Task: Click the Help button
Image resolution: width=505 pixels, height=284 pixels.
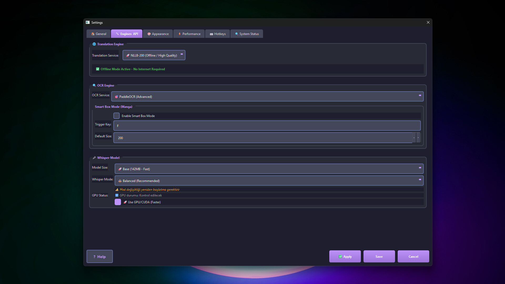Action: 99,256
